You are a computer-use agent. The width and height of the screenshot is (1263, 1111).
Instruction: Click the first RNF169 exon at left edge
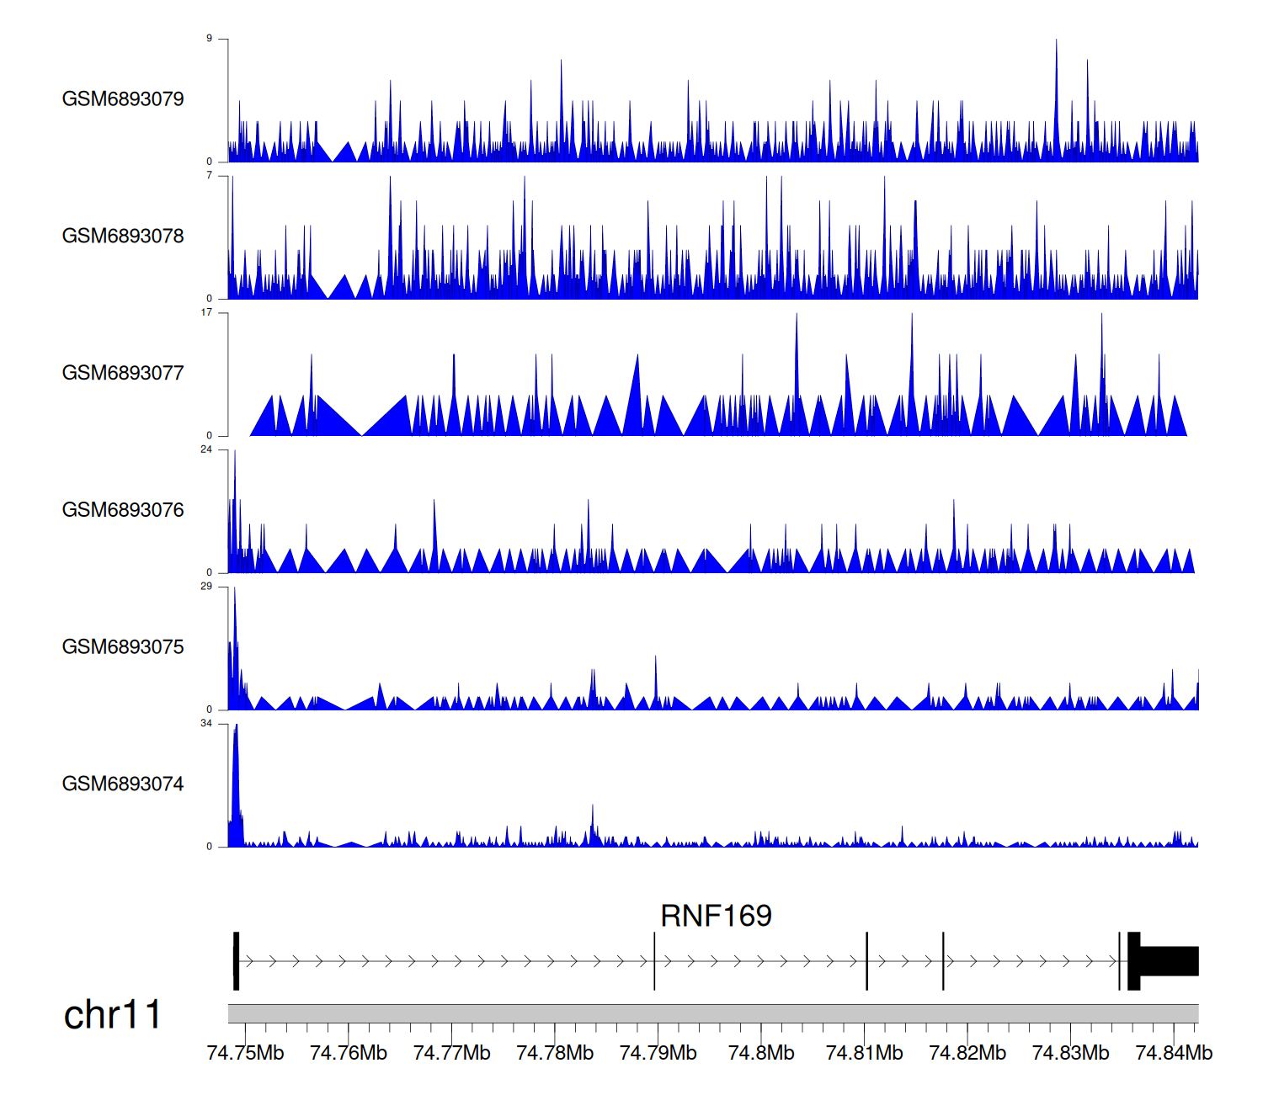coord(237,961)
